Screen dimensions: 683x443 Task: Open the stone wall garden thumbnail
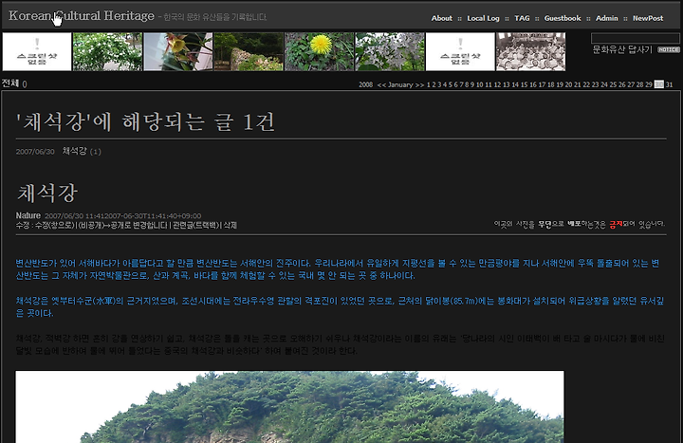[249, 51]
